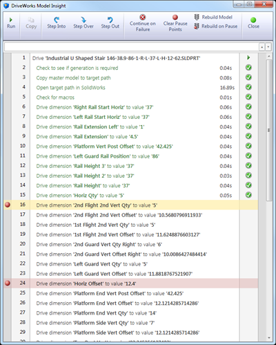Image resolution: width=276 pixels, height=345 pixels.
Task: Toggle Continue on Failure
Action: [x=143, y=24]
